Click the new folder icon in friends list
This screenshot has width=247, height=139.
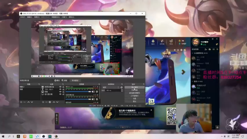(x=210, y=49)
